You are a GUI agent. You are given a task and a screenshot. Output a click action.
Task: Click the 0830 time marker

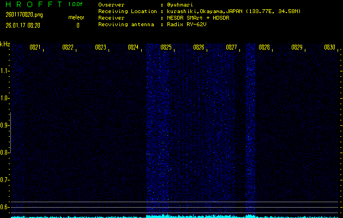(330, 47)
